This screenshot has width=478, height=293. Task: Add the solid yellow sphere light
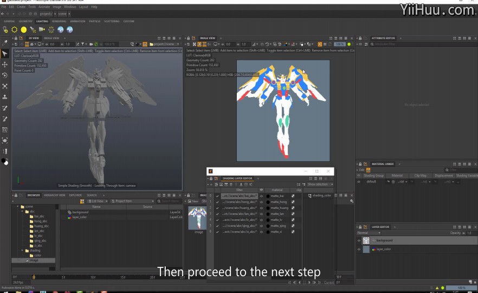coord(23,30)
